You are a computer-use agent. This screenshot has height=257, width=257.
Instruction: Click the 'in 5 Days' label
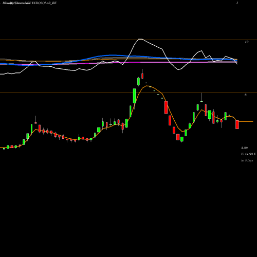click(x=247, y=161)
